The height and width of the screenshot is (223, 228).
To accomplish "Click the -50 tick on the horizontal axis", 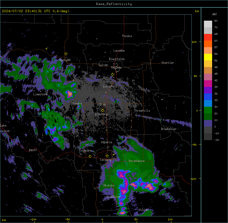I will pyautogui.click(x=67, y=219).
